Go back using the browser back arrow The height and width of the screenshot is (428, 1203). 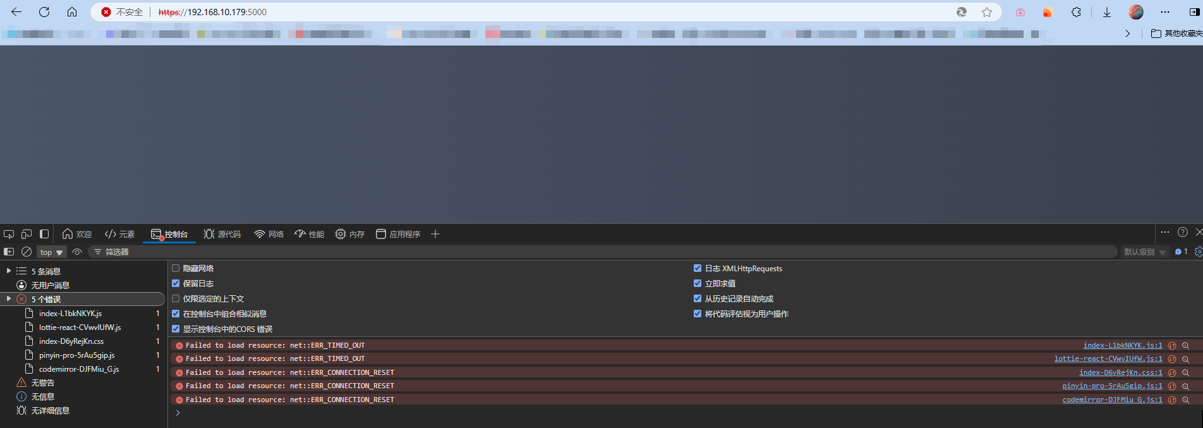(x=16, y=12)
